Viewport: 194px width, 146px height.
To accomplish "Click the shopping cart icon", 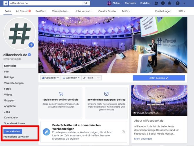I will [x=61, y=94].
